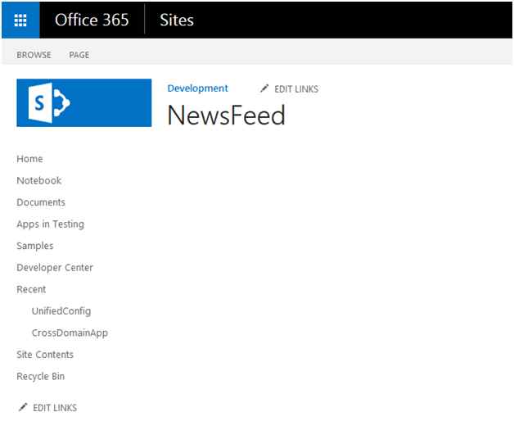Open Site Contents
This screenshot has width=514, height=430.
tap(45, 355)
